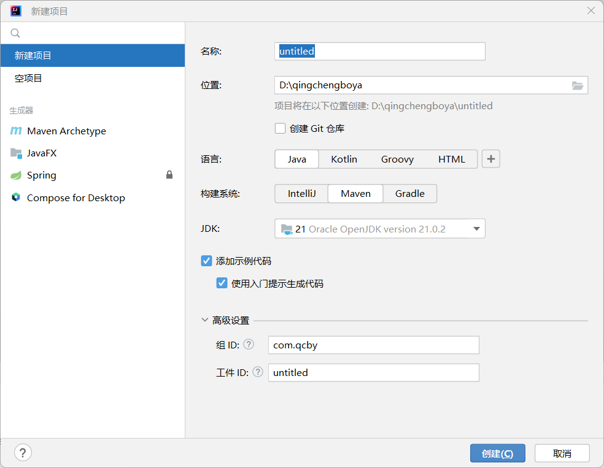Select HTML language option
The image size is (604, 468).
point(451,159)
